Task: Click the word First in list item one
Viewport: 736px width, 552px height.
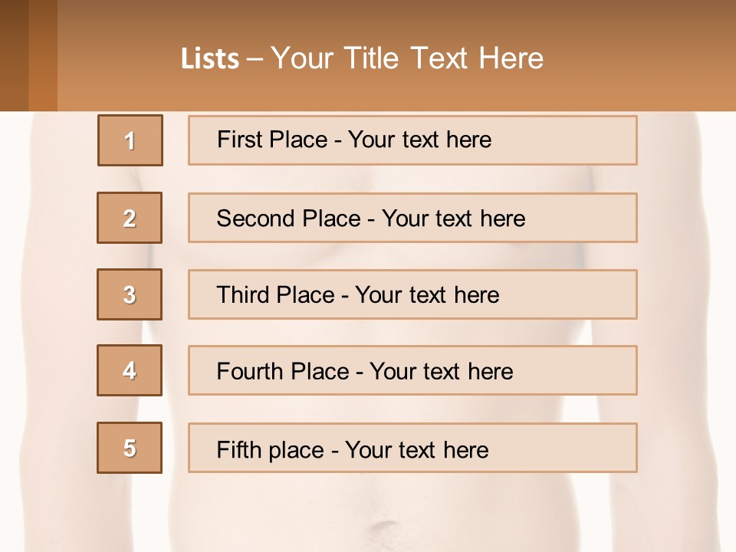Action: pos(239,140)
